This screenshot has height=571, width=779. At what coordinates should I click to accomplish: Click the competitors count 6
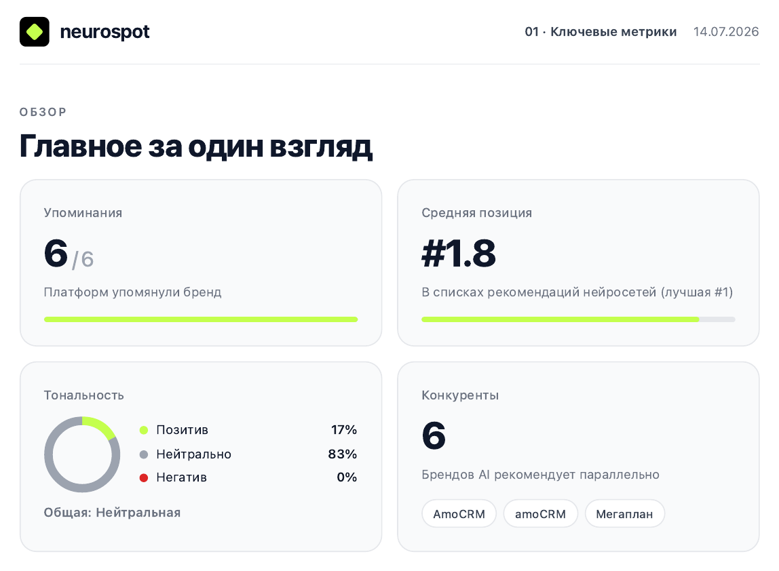click(x=434, y=435)
